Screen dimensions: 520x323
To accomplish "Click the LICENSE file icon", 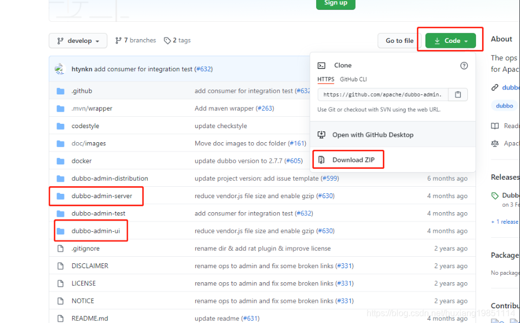I will (x=60, y=283).
